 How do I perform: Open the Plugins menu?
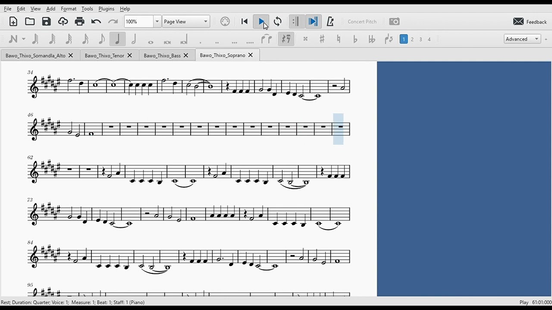coord(106,9)
